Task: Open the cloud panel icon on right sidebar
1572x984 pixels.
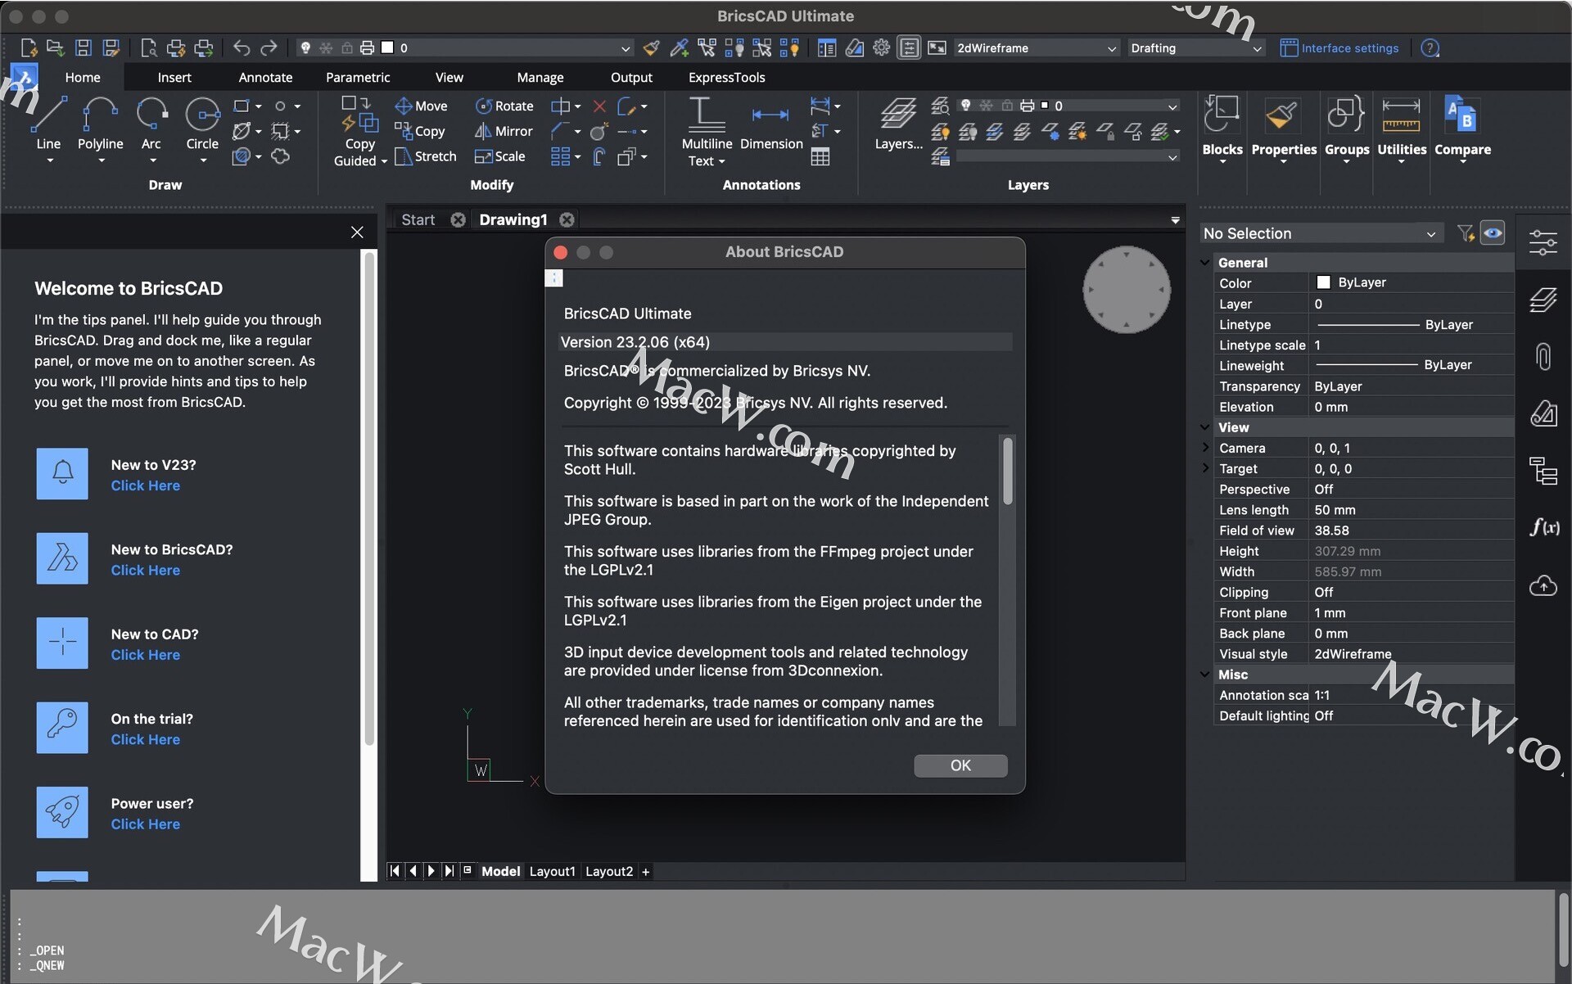Action: point(1543,585)
